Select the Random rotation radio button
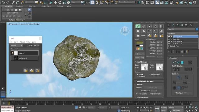Screen dimensions: 199x112 (138, 77)
